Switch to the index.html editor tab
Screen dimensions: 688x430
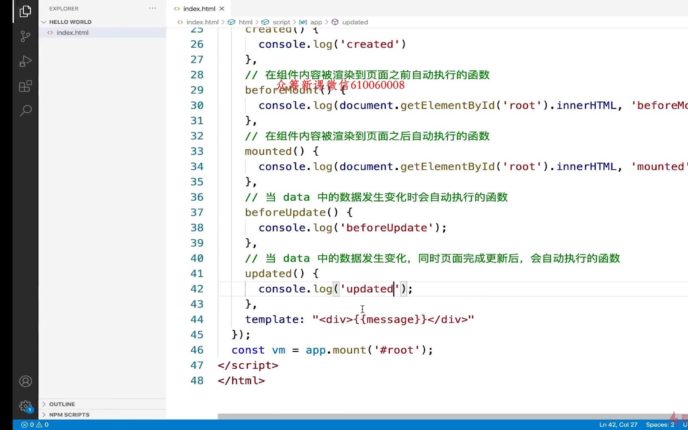[199, 8]
